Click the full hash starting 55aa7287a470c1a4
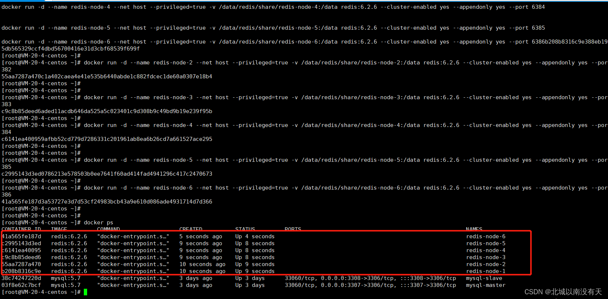The width and height of the screenshot is (608, 299). point(107,76)
